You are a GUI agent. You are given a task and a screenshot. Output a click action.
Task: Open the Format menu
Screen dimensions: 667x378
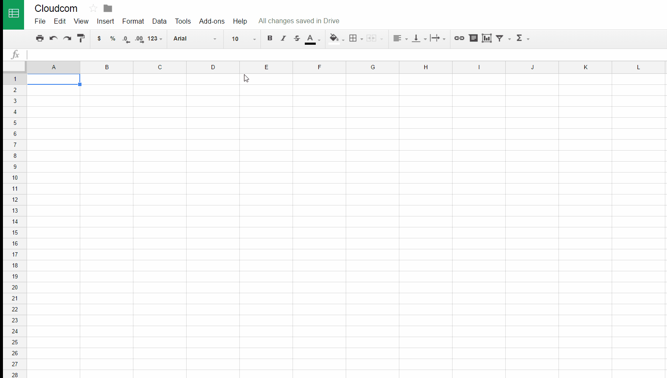pyautogui.click(x=133, y=21)
